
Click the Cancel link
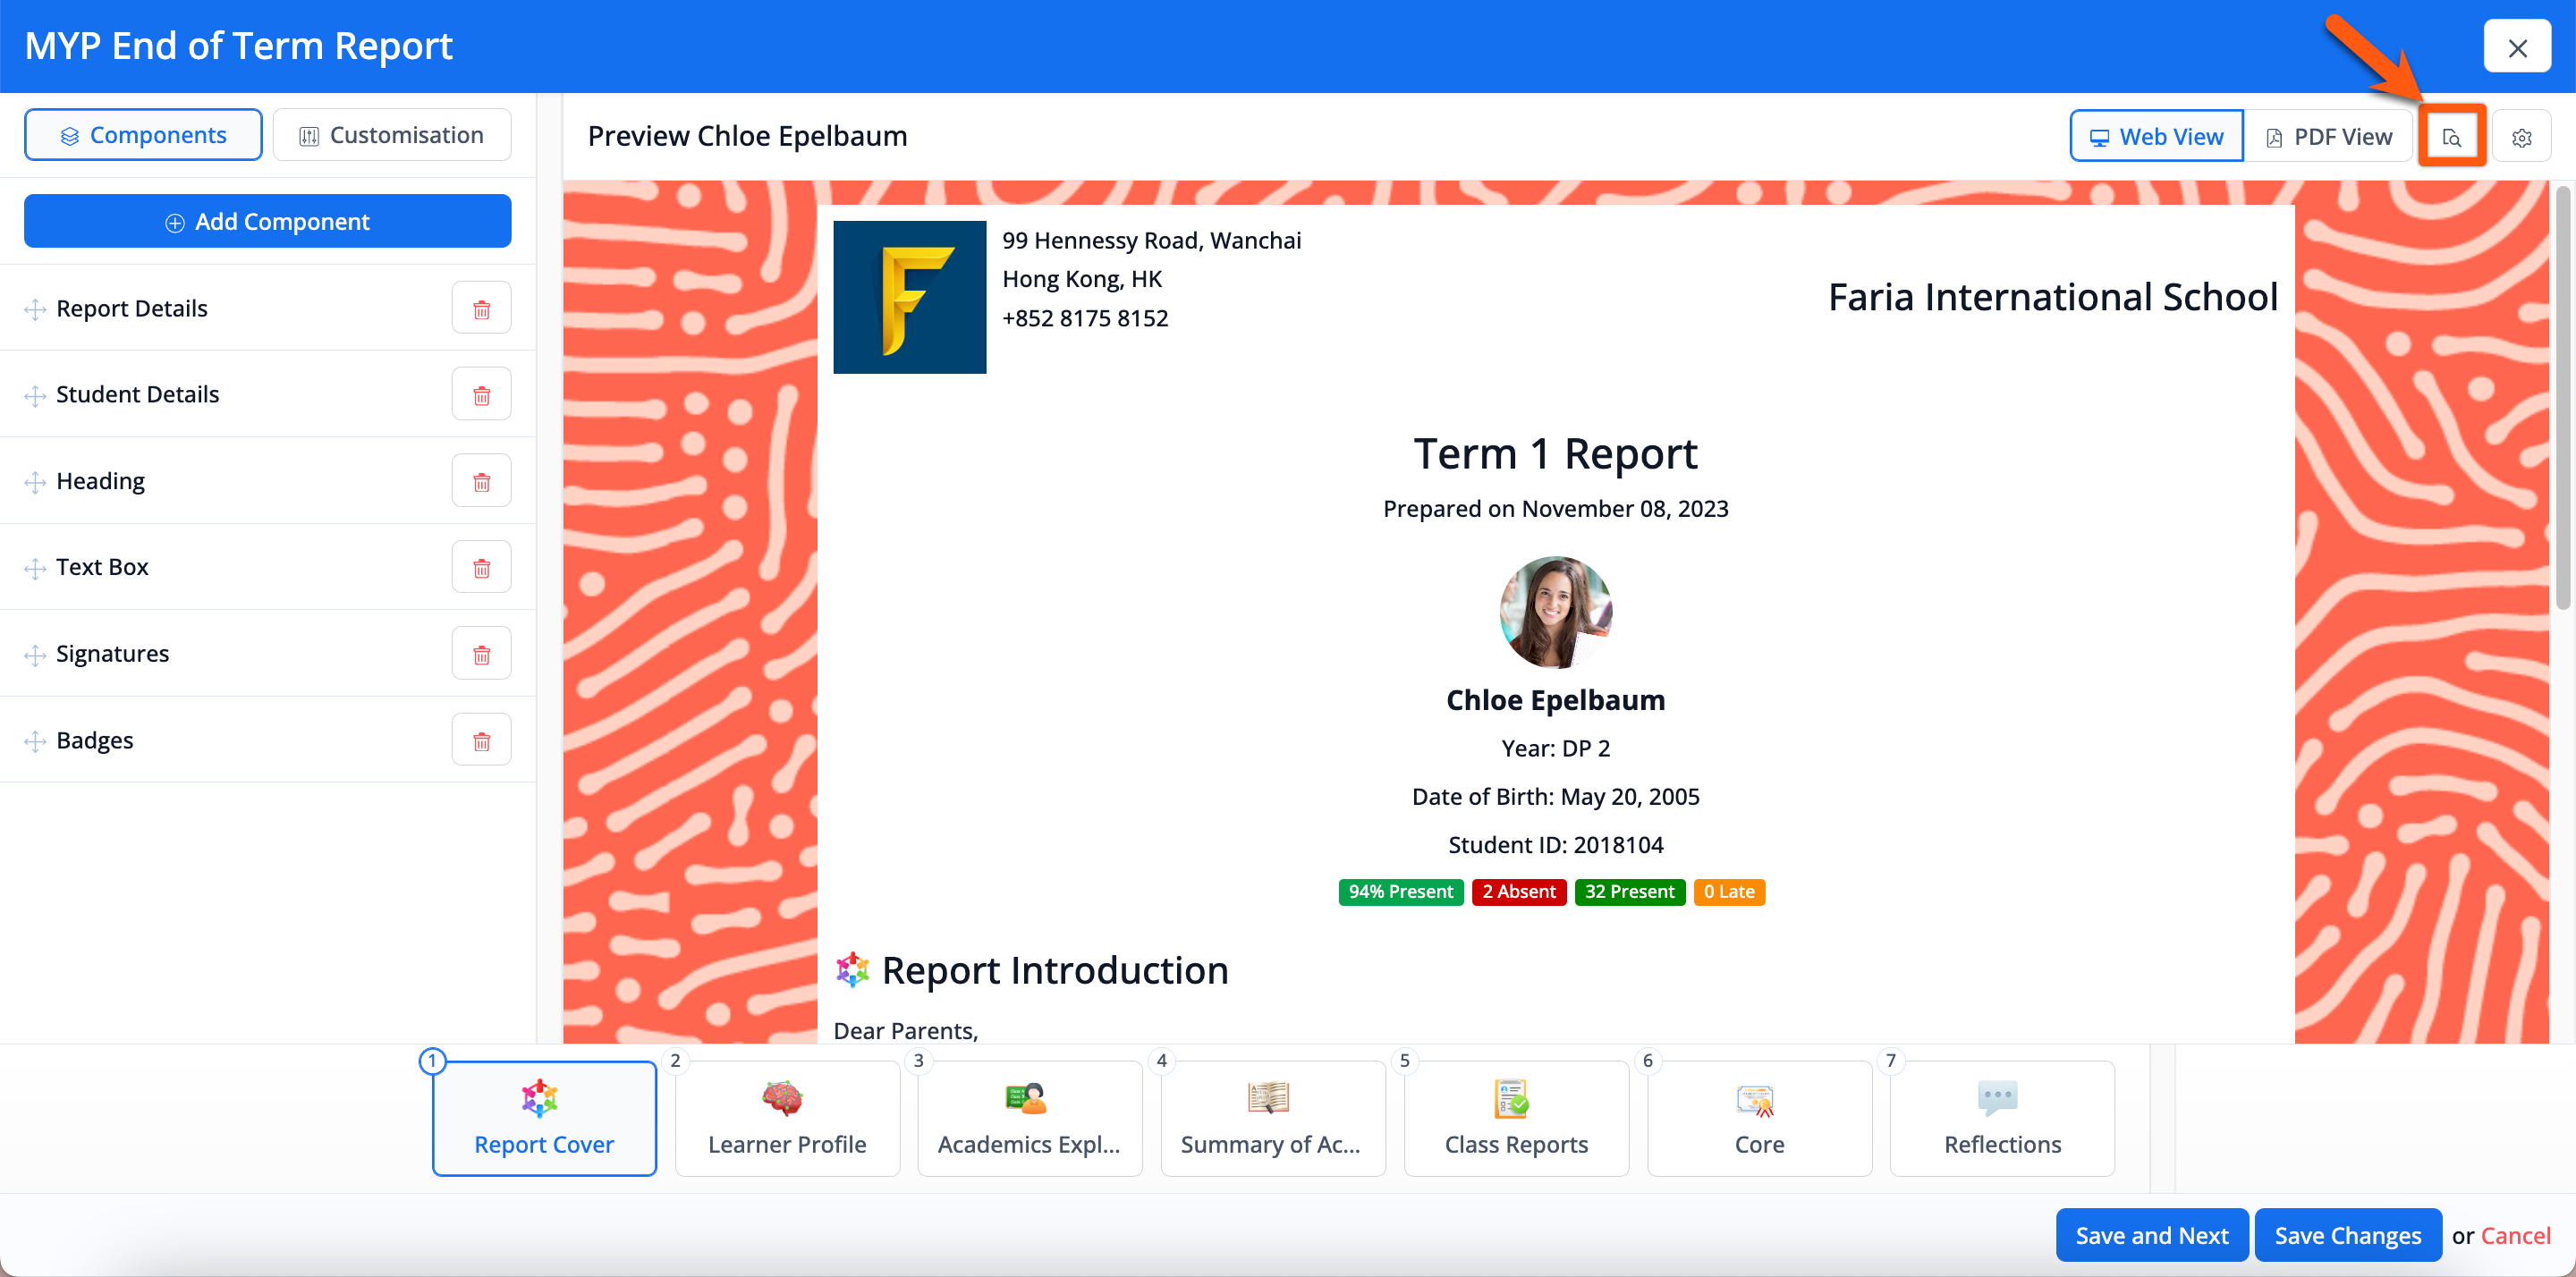click(2515, 1235)
